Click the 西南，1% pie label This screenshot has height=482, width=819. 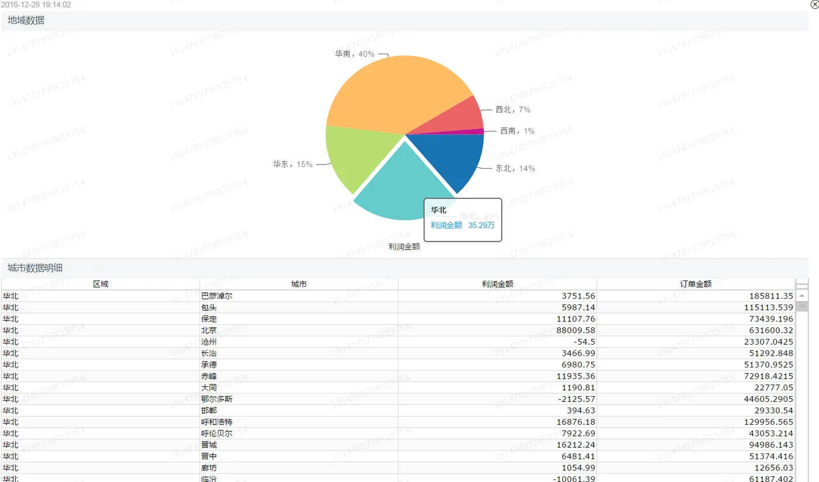[x=517, y=131]
